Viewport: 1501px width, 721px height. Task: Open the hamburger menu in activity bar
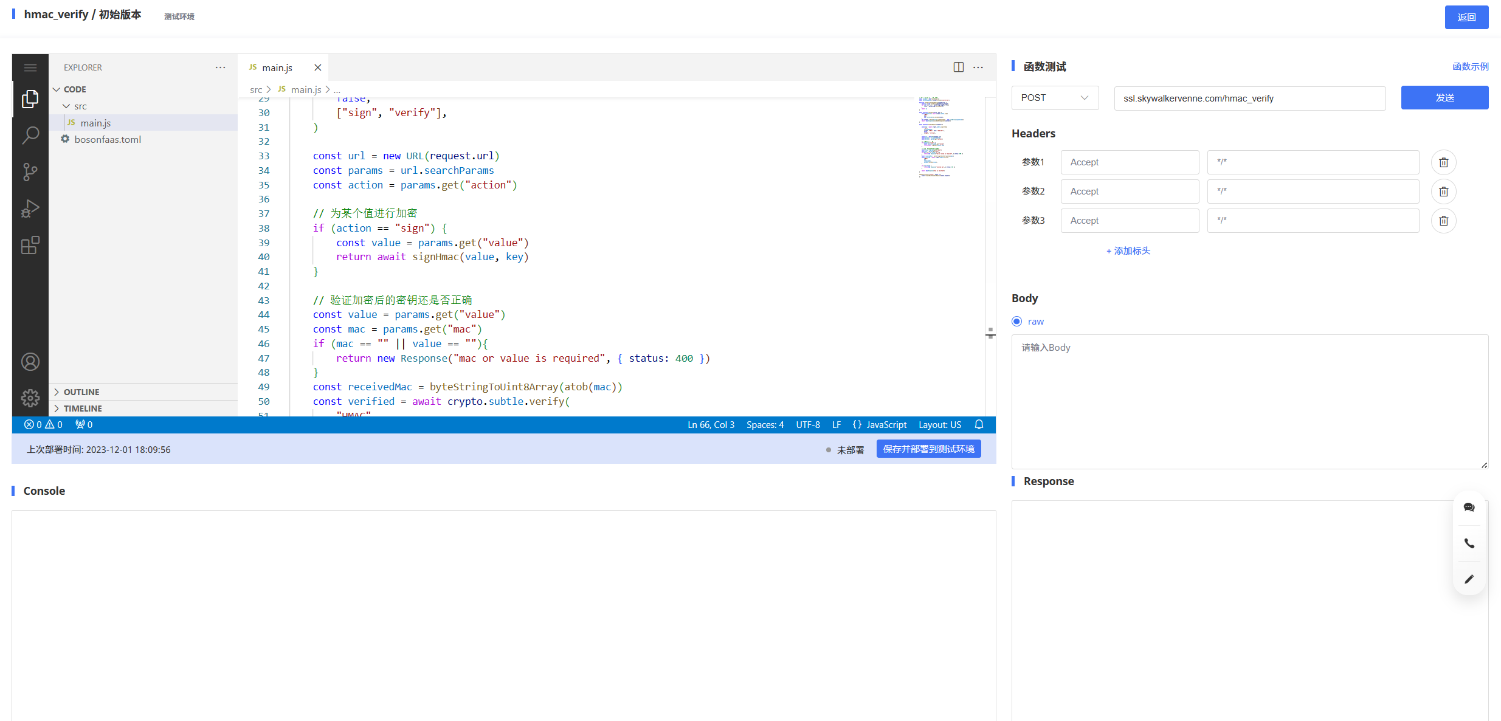30,67
